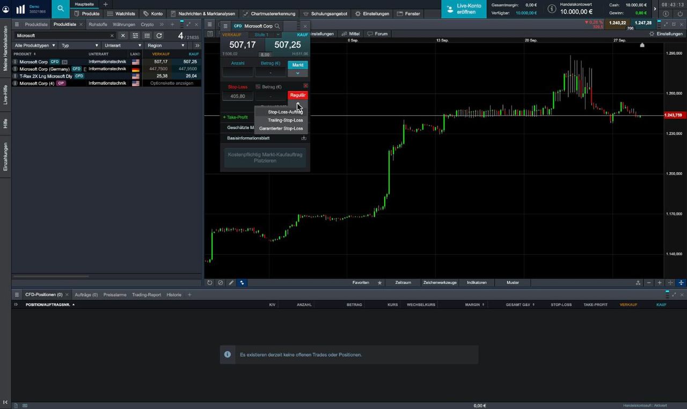Open Trading-Report tab
Viewport: 687px width, 409px height.
pos(147,294)
